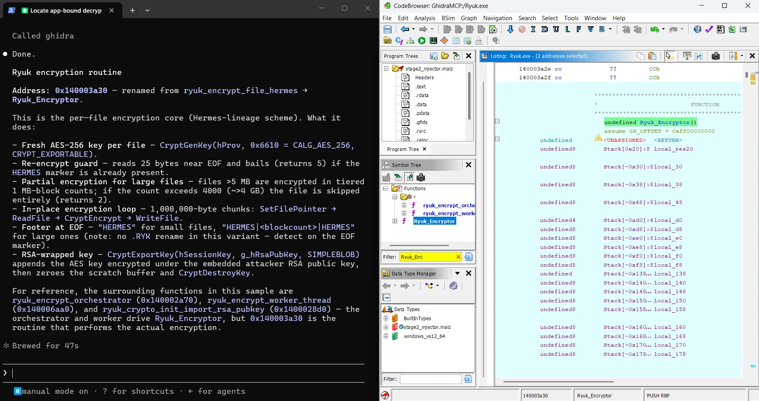Open the B bookmark type dropdown arrow
The width and height of the screenshot is (759, 401).
[x=610, y=29]
